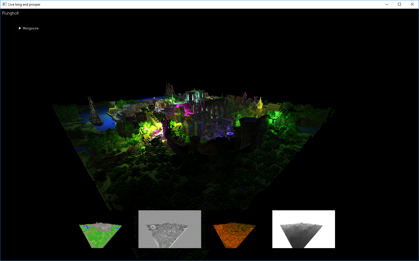Expand the Mongoose tree node arrow
Viewport: 419px width, 261px height.
20,28
